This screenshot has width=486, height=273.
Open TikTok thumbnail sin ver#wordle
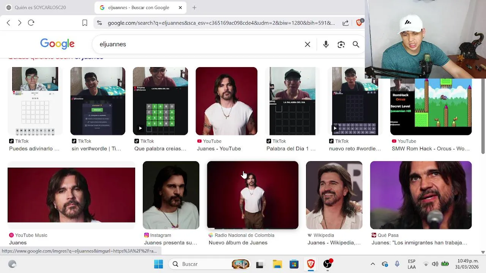(98, 101)
